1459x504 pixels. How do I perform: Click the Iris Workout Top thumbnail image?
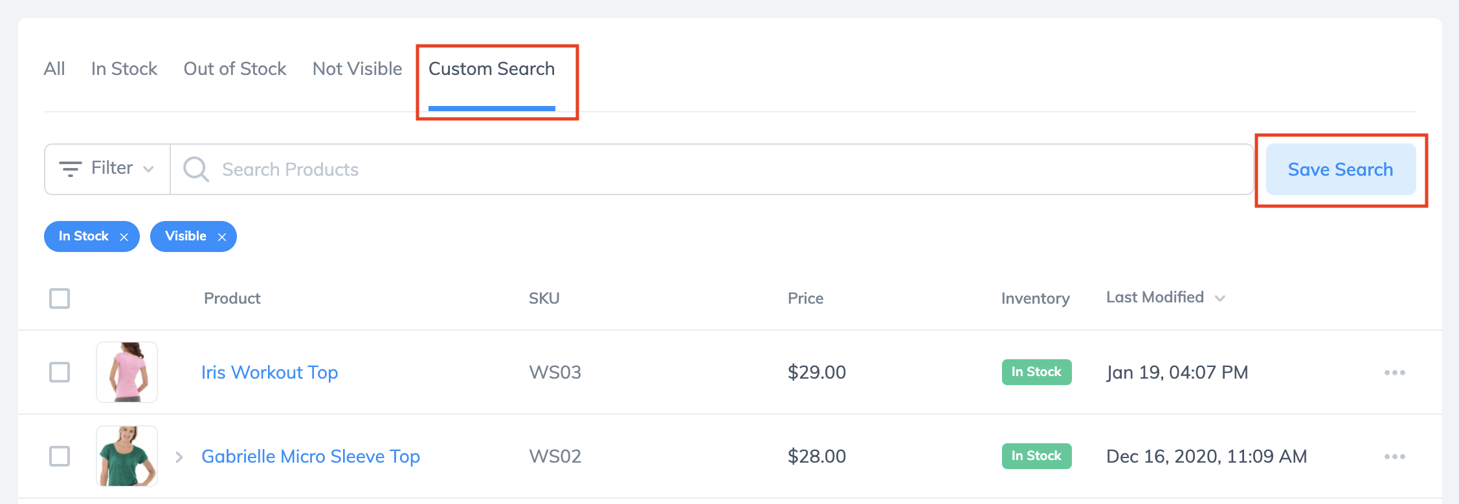click(127, 372)
